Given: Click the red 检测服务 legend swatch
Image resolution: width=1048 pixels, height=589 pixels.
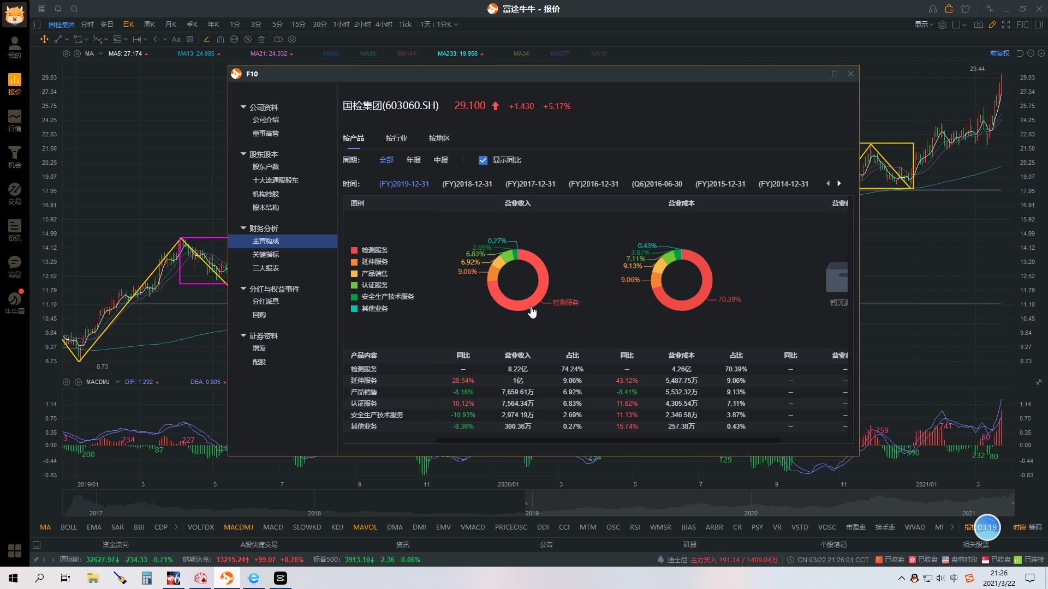Looking at the screenshot, I should coord(354,250).
